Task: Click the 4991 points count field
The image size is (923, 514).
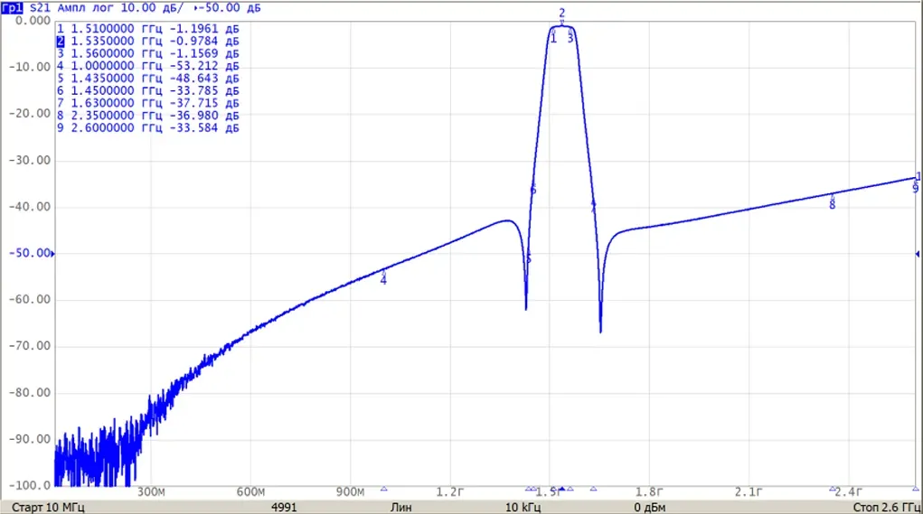Action: [284, 507]
